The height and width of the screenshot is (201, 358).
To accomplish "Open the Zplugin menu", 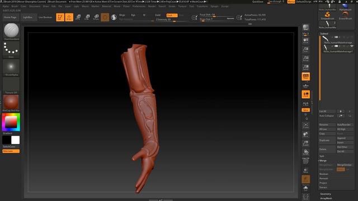I will [x=214, y=6].
